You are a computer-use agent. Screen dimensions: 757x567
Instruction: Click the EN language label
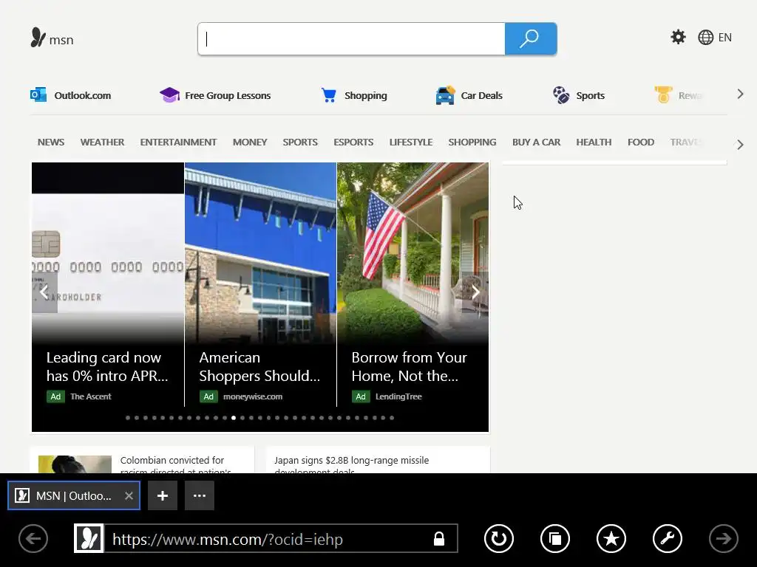point(724,38)
